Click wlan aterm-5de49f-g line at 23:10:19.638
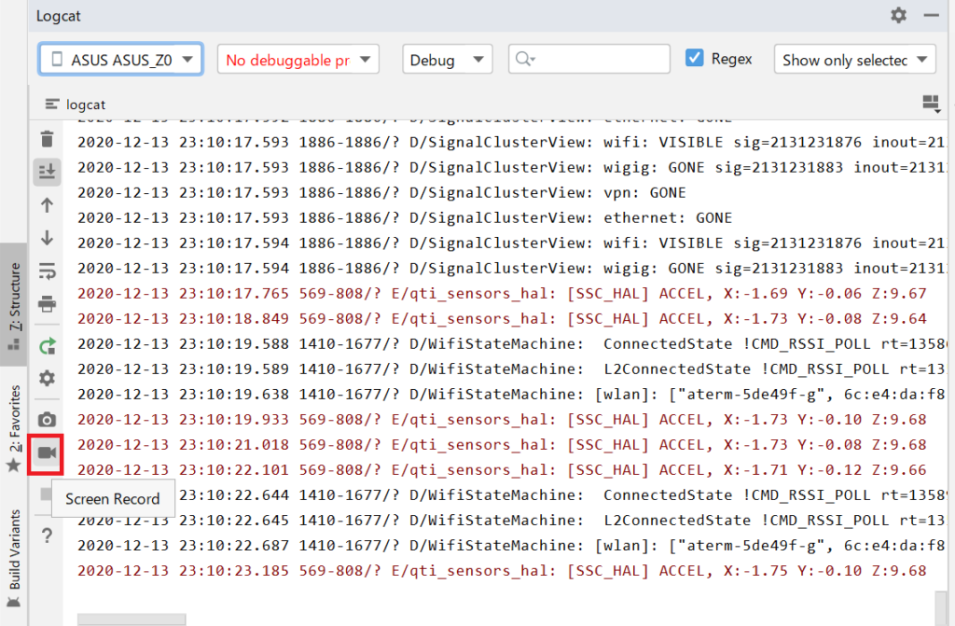955x626 pixels. pyautogui.click(x=512, y=395)
